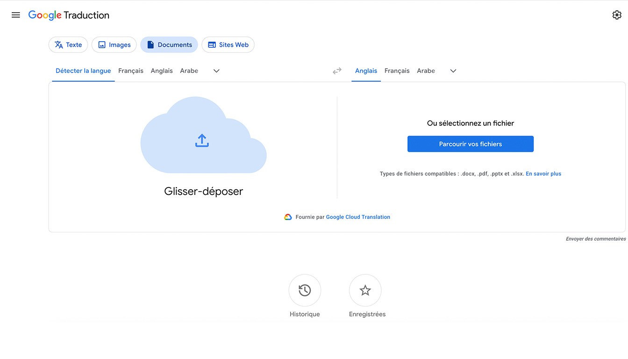Click the Glisser-déposer text
The height and width of the screenshot is (359, 628).
coord(204,191)
